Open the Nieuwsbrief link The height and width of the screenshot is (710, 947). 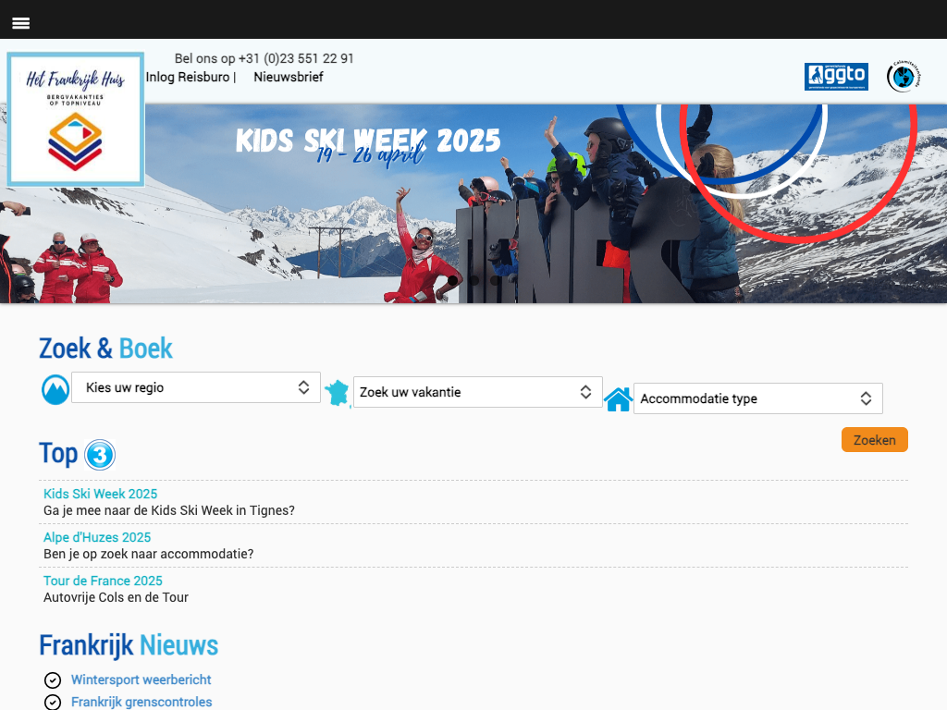click(x=289, y=78)
